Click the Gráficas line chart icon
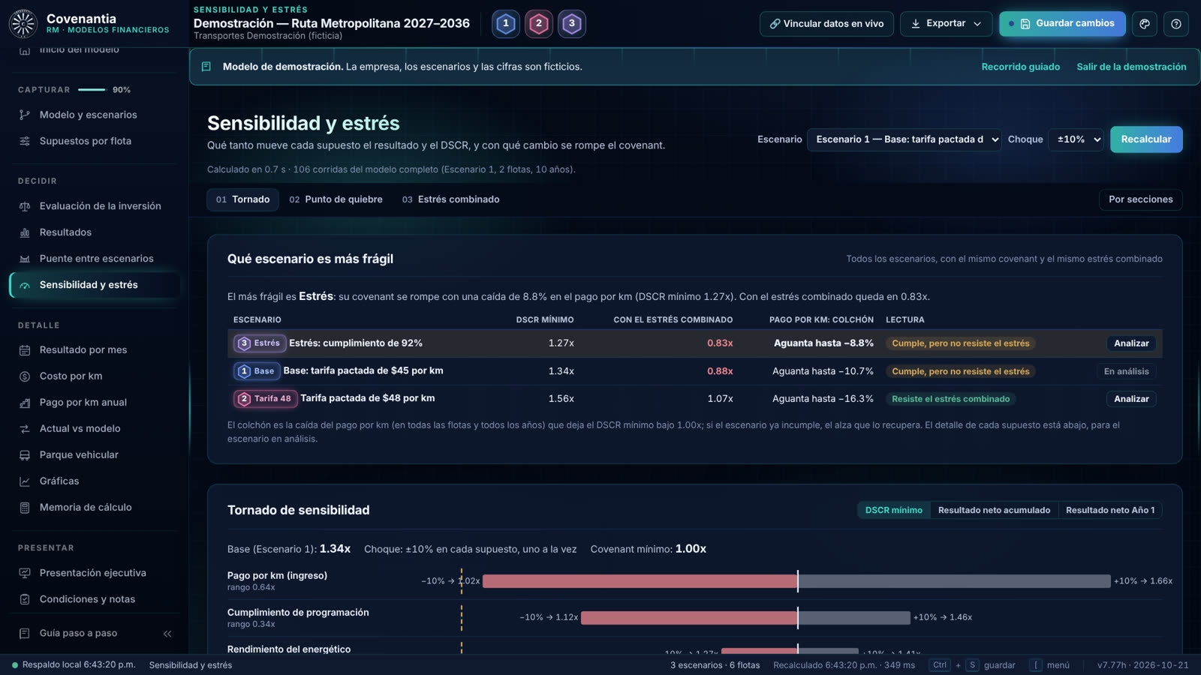1201x675 pixels. coord(25,481)
